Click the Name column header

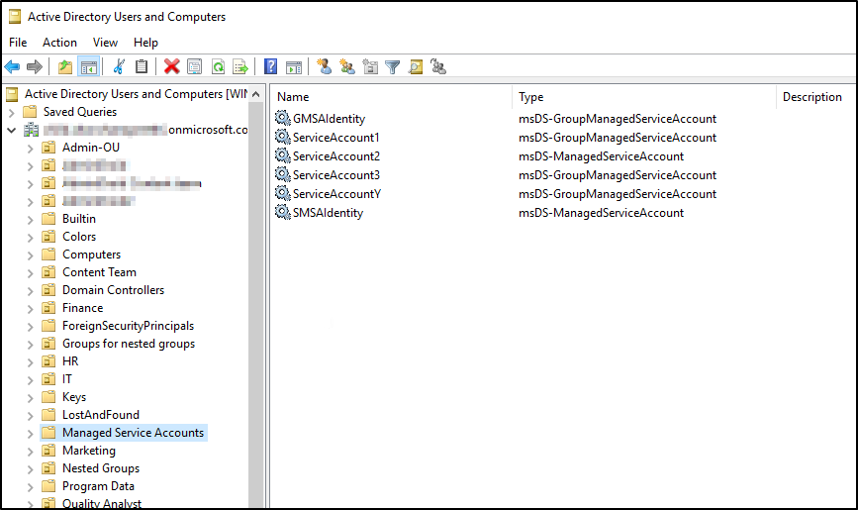click(294, 97)
